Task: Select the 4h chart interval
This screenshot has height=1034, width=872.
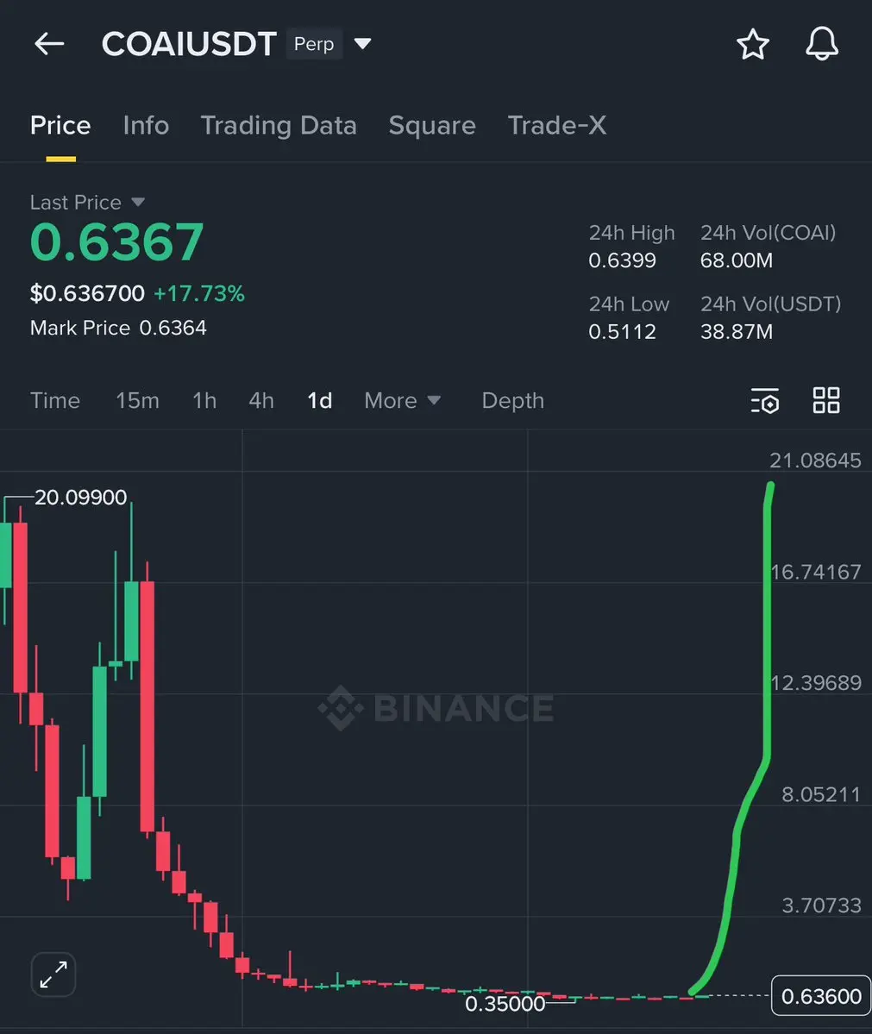Action: pyautogui.click(x=261, y=400)
